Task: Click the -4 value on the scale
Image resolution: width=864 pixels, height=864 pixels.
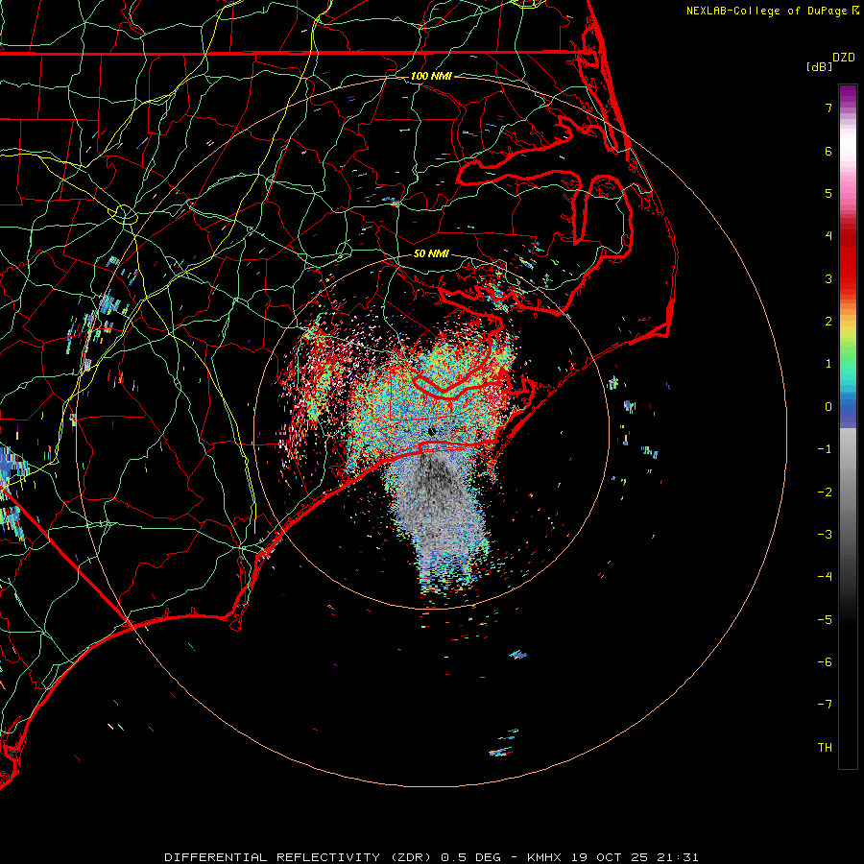Action: (825, 577)
